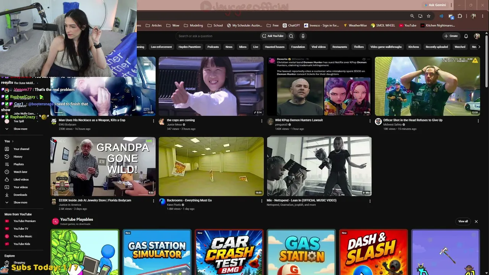Open options menu for 'Backrooms - Everything Must Go'
The width and height of the screenshot is (489, 275).
pyautogui.click(x=262, y=201)
